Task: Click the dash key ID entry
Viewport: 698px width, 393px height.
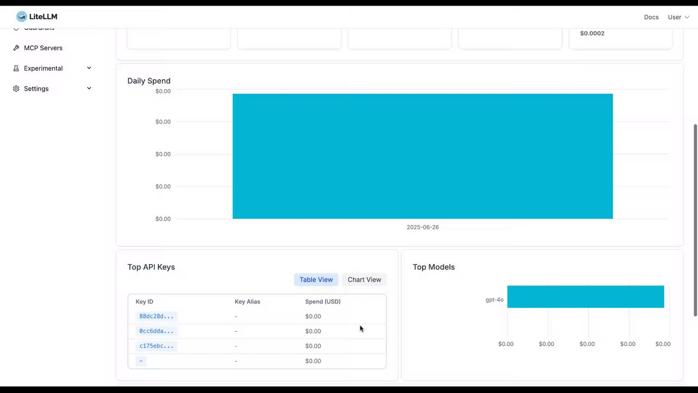Action: [x=141, y=360]
